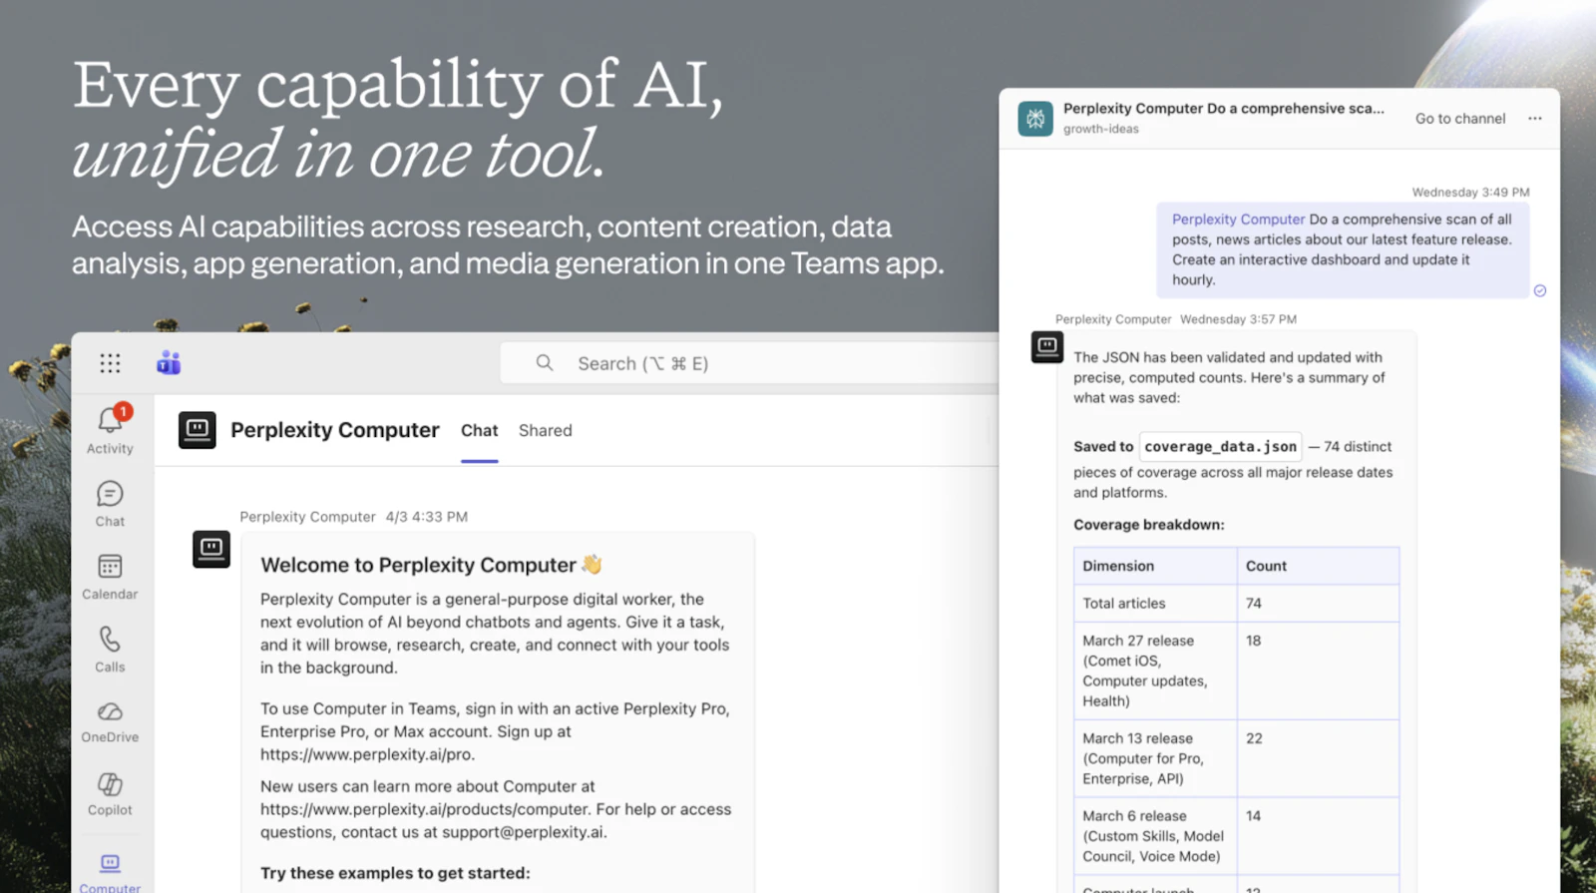Open Calls in the Teams sidebar
This screenshot has height=893, width=1596.
point(110,650)
